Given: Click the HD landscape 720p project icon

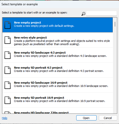Looking at the screenshot, I should click(x=8, y=112).
